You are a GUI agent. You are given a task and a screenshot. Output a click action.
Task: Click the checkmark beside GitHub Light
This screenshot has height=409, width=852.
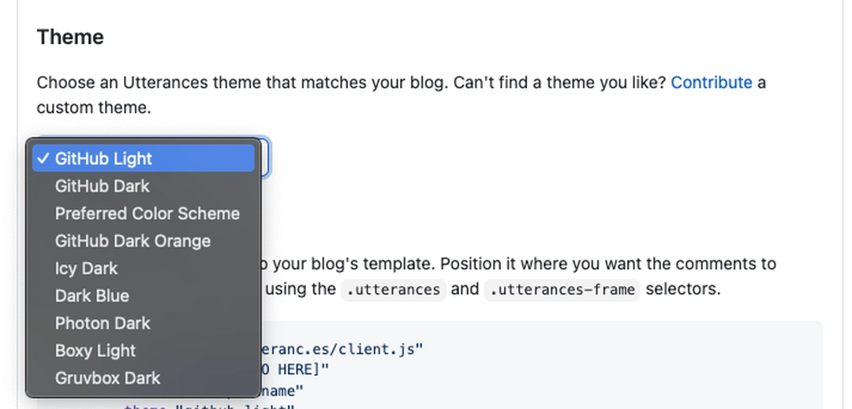(43, 158)
